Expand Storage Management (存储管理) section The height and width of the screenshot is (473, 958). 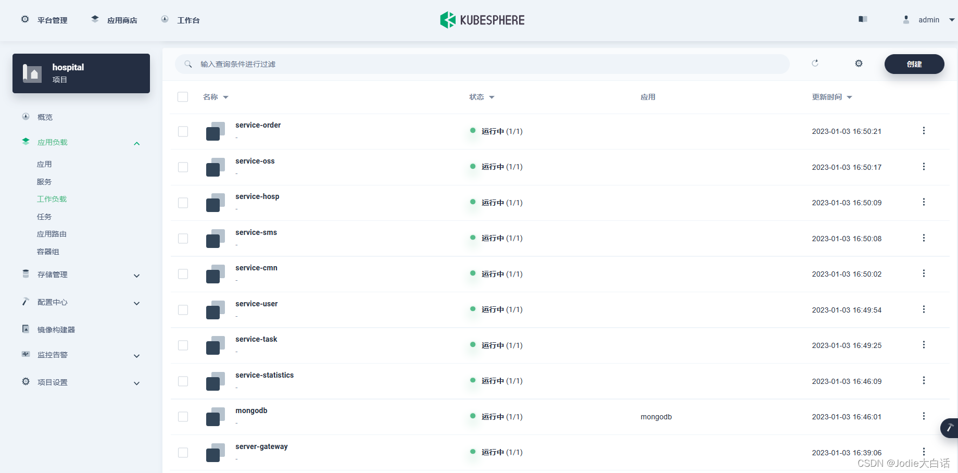[x=136, y=276]
